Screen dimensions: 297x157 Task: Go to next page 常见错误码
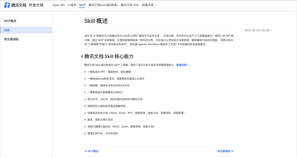coord(225,151)
